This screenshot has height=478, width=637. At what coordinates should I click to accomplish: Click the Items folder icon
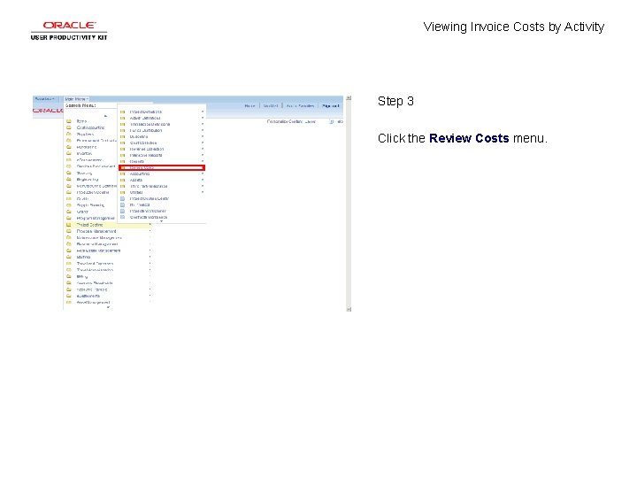(x=69, y=121)
